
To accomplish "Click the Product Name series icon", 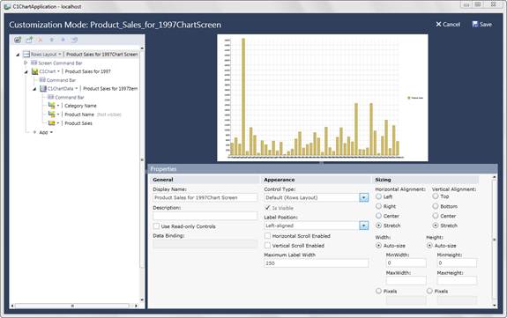I will (x=51, y=115).
